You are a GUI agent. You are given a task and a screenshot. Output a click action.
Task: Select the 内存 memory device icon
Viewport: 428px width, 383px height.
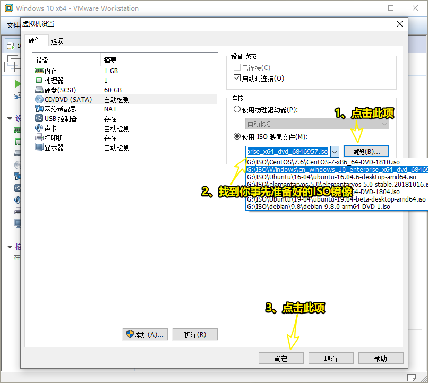(39, 71)
